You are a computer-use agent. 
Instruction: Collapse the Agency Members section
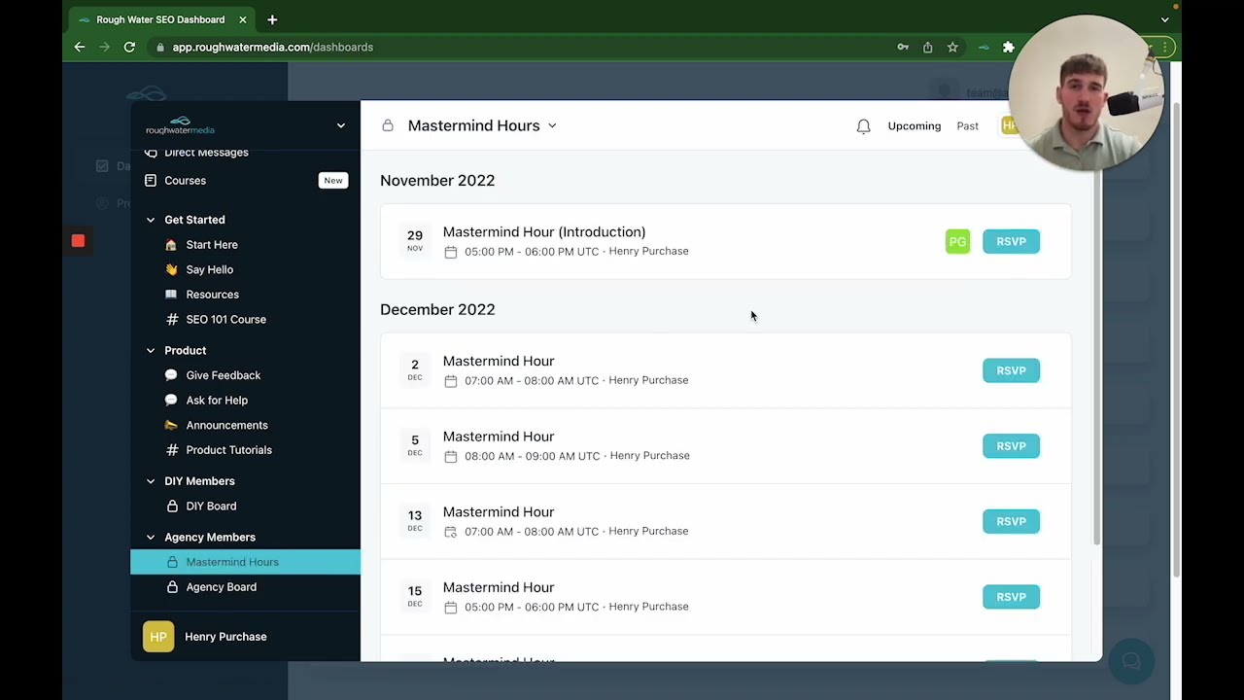151,538
